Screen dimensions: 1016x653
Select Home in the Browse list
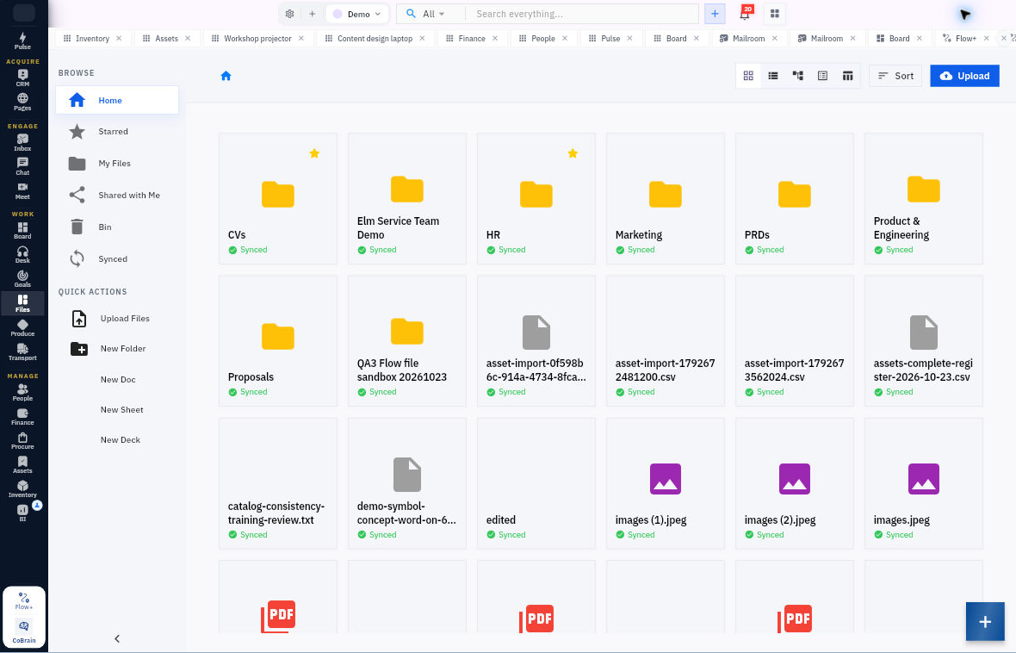[x=117, y=101]
